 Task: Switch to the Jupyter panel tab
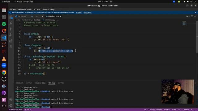(x=61, y=83)
